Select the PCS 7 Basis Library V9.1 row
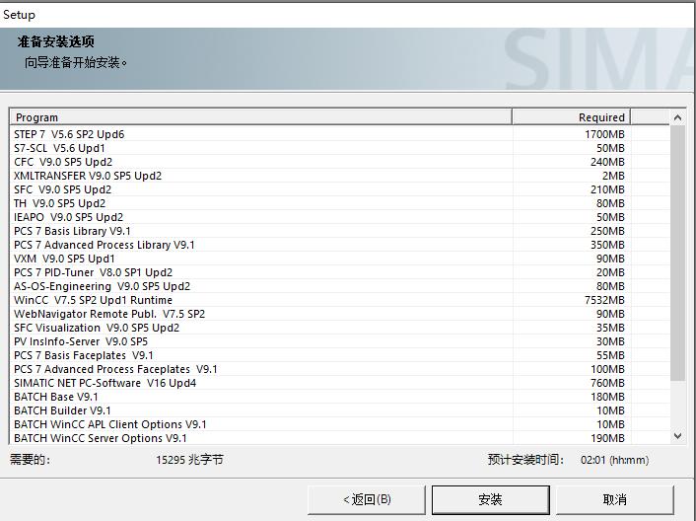Viewport: 696px width, 521px height. 339,231
